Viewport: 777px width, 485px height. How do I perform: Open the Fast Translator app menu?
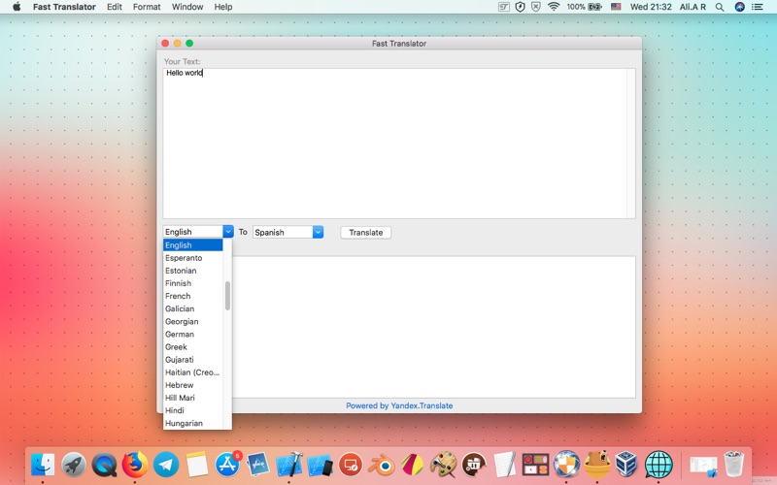click(64, 7)
